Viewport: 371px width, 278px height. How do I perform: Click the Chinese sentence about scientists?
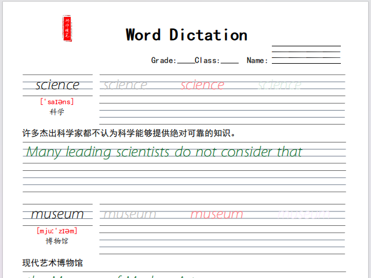click(x=129, y=133)
